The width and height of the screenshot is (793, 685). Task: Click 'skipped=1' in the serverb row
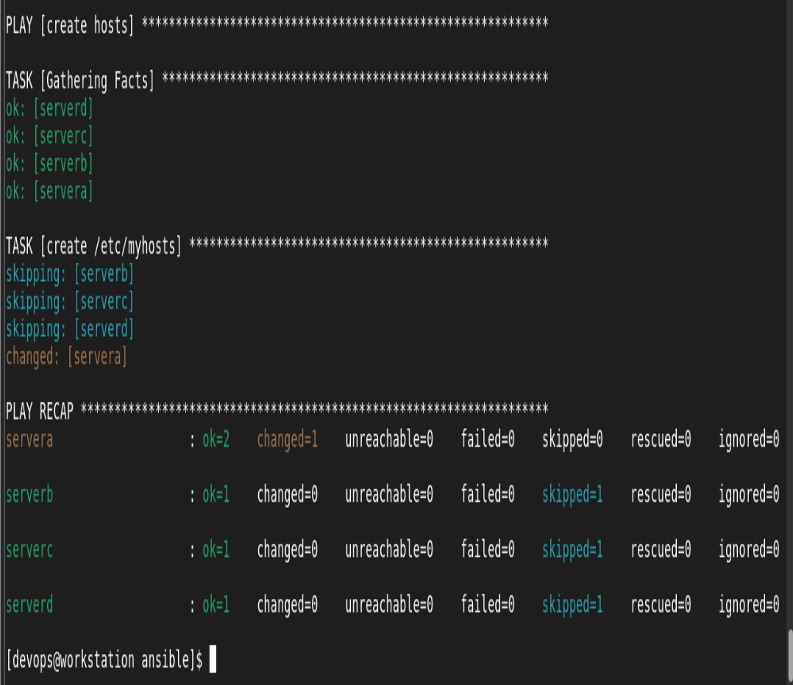pyautogui.click(x=572, y=494)
